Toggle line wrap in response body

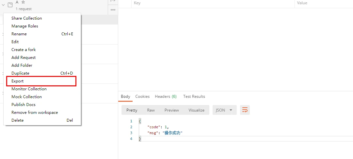pyautogui.click(x=245, y=110)
